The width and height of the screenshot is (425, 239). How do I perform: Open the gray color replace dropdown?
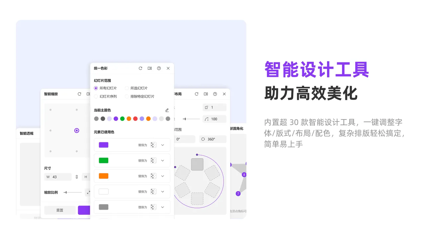pyautogui.click(x=163, y=207)
